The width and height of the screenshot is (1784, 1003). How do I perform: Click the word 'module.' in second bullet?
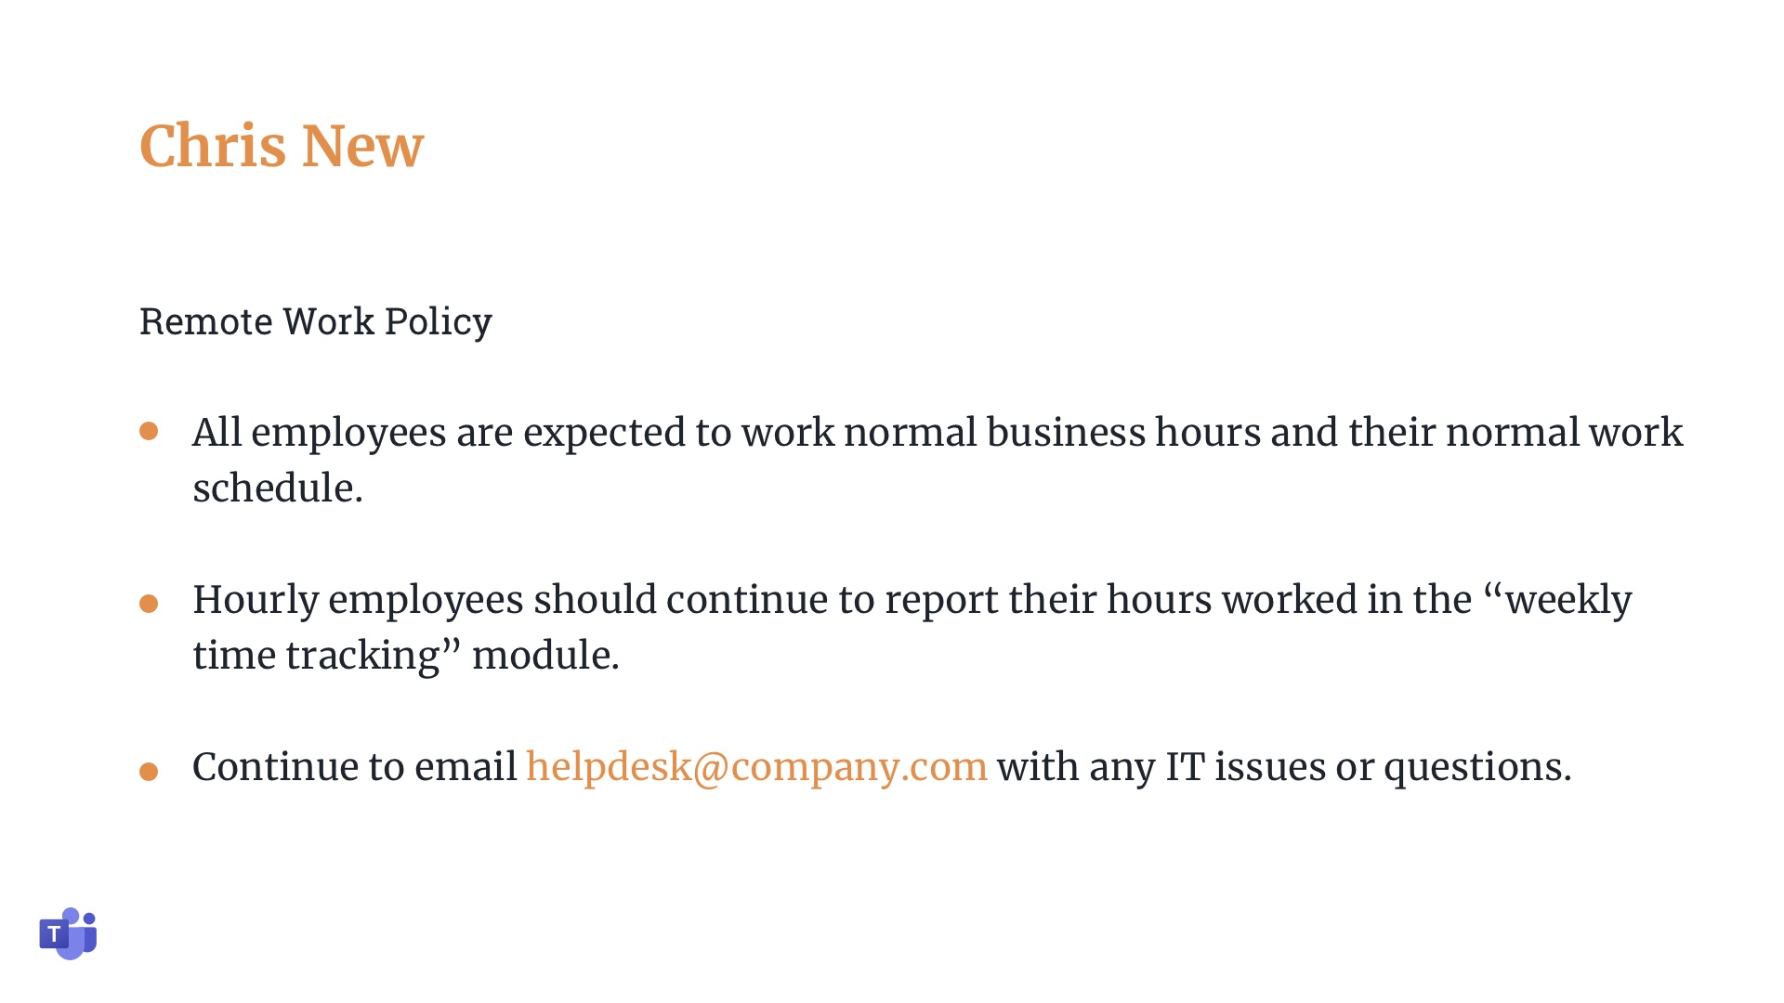point(545,656)
